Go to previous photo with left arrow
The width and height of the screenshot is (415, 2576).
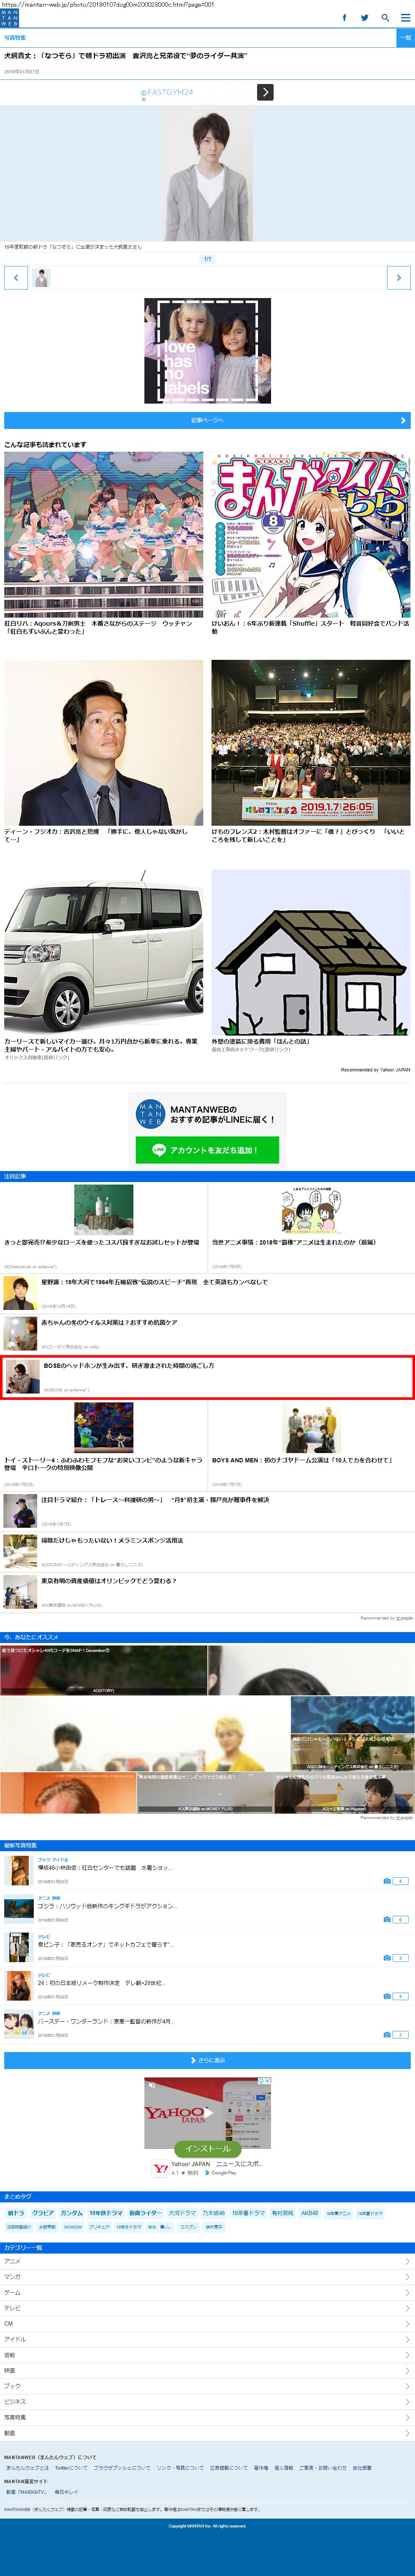click(x=16, y=278)
